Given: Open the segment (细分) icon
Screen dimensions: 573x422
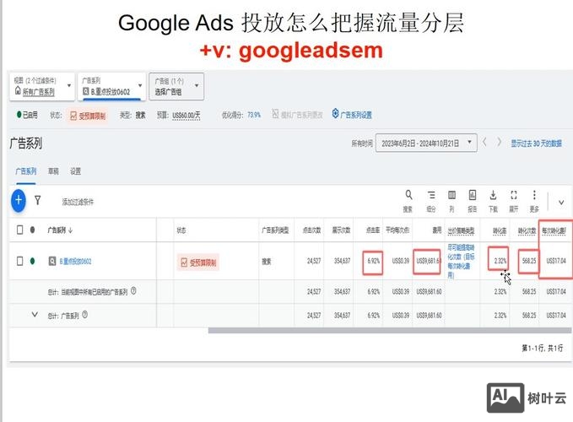Looking at the screenshot, I should tap(431, 195).
